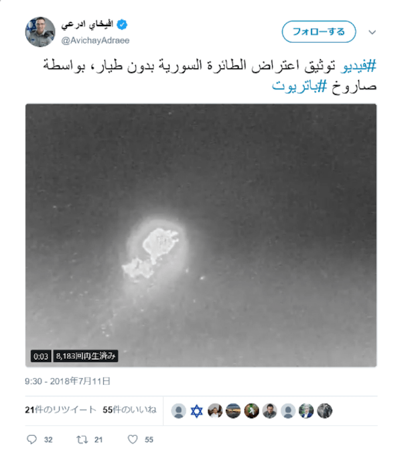Open the author's profile photo
The image size is (402, 454).
40,32
